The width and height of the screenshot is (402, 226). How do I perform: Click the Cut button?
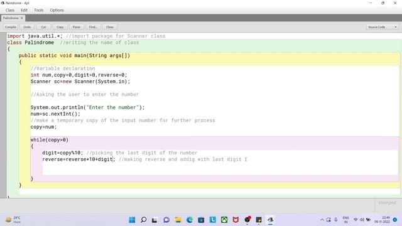pos(43,27)
